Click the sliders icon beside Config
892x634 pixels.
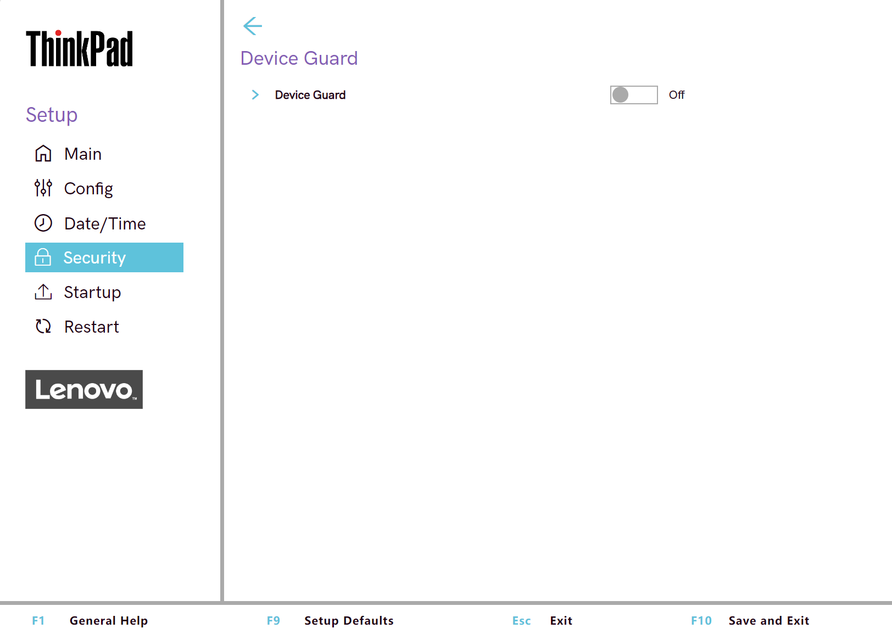click(43, 188)
